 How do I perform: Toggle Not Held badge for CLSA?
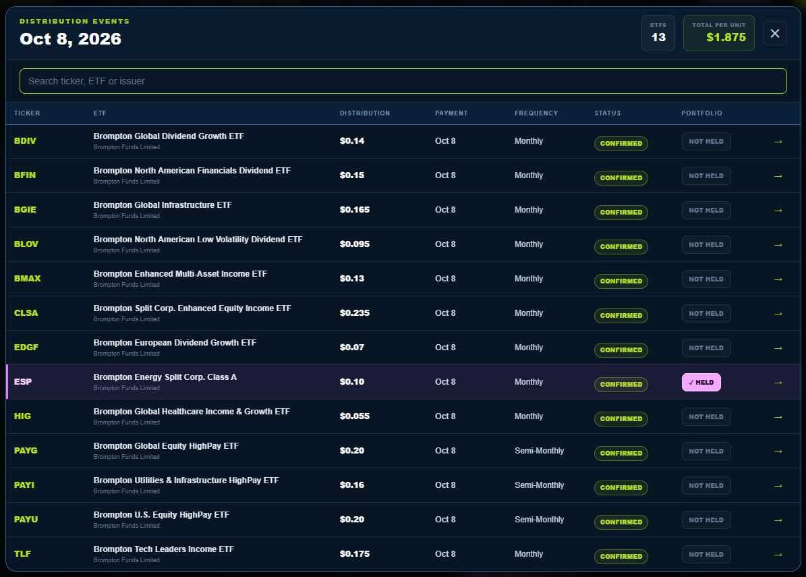click(706, 314)
